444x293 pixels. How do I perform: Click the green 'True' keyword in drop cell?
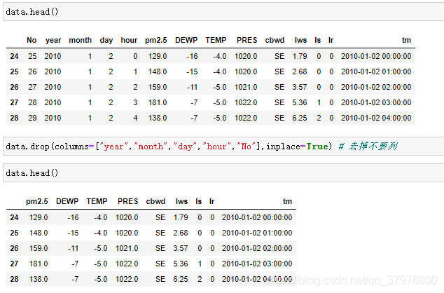click(317, 146)
